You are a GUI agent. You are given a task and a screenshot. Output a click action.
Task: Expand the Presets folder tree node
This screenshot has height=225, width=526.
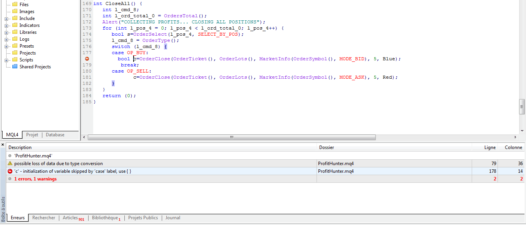coord(7,46)
